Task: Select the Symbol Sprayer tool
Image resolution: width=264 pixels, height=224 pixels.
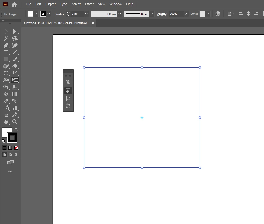Action: coord(6,108)
